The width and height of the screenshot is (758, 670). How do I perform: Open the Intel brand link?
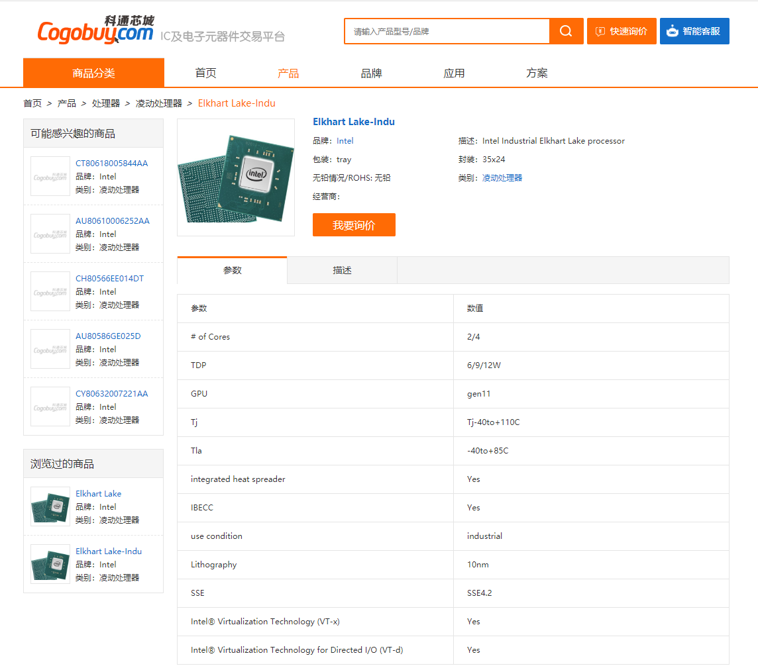point(345,140)
